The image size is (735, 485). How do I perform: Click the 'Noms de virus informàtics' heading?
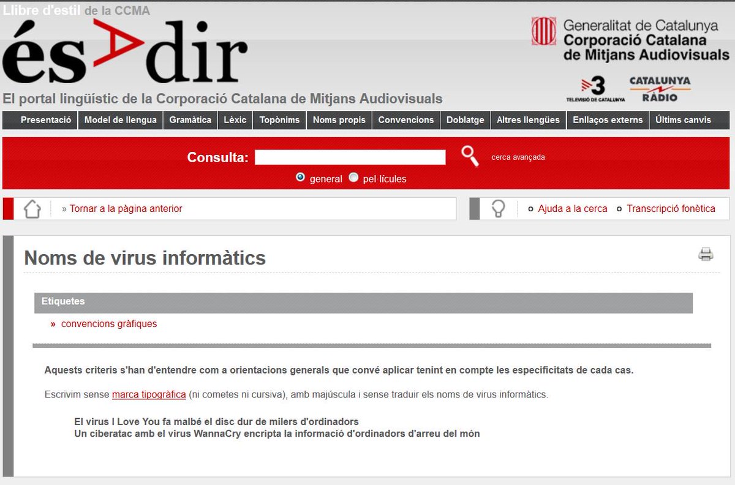(145, 258)
